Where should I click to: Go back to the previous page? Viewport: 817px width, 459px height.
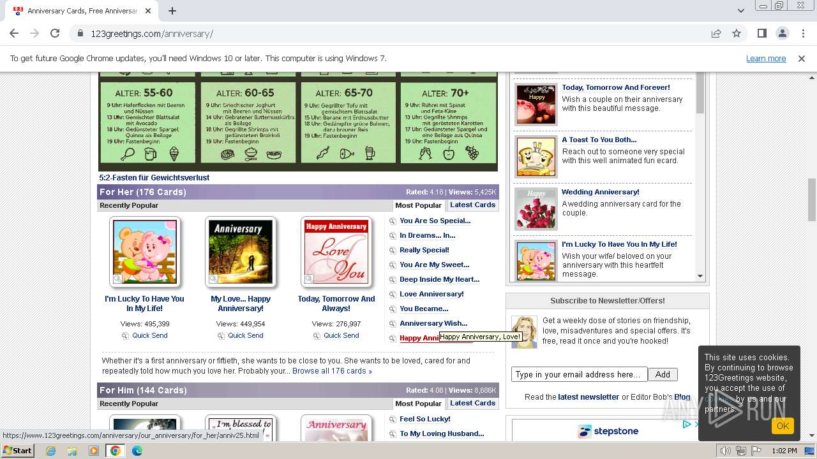coord(14,33)
